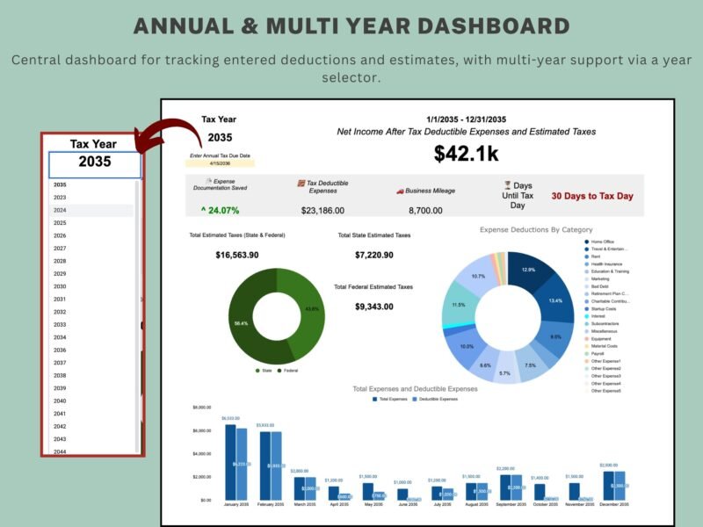This screenshot has width=703, height=527.
Task: Select 2028 in the year dropdown list
Action: point(91,261)
